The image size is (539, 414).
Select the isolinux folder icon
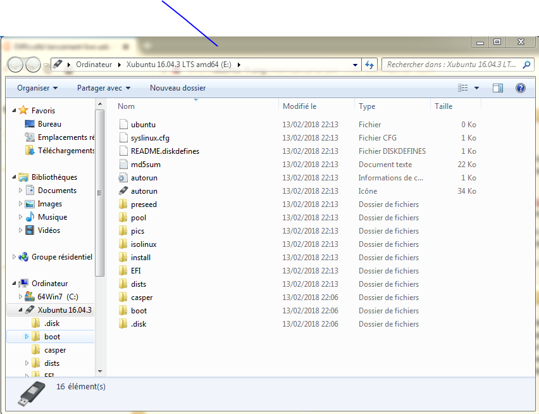coord(123,244)
